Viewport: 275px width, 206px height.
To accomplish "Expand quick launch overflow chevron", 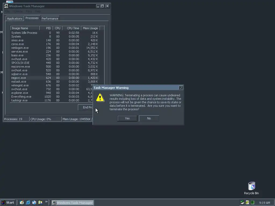I will point(46,202).
